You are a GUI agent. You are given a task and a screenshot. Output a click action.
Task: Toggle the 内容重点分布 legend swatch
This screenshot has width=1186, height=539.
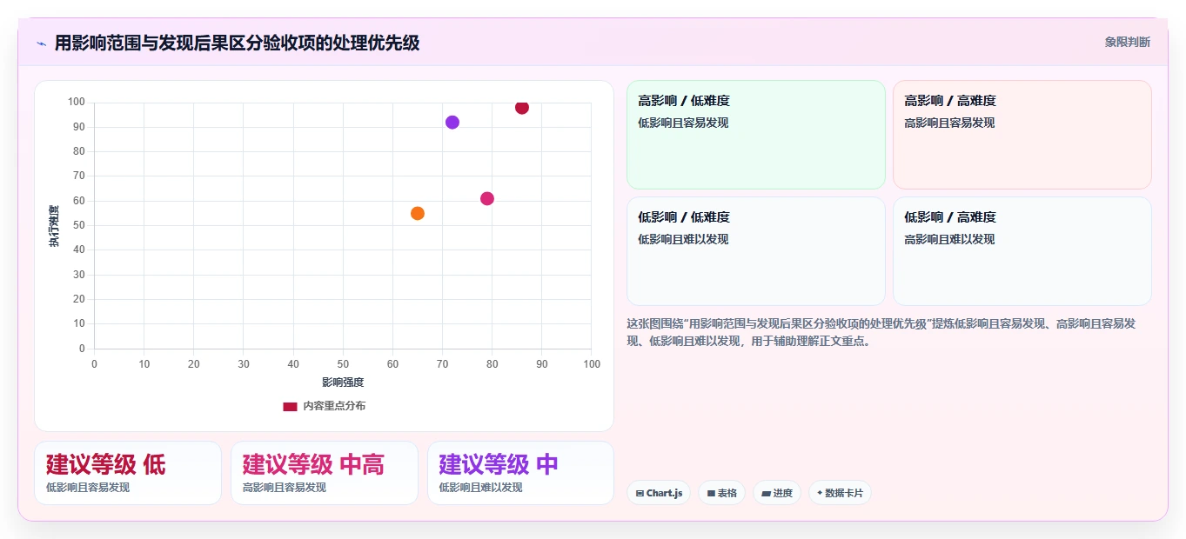(290, 406)
